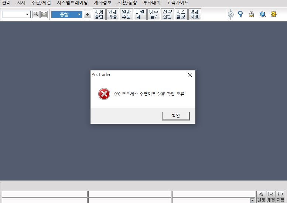Click the key icon in the toolbar
The width and height of the screenshot is (287, 203).
[240, 14]
